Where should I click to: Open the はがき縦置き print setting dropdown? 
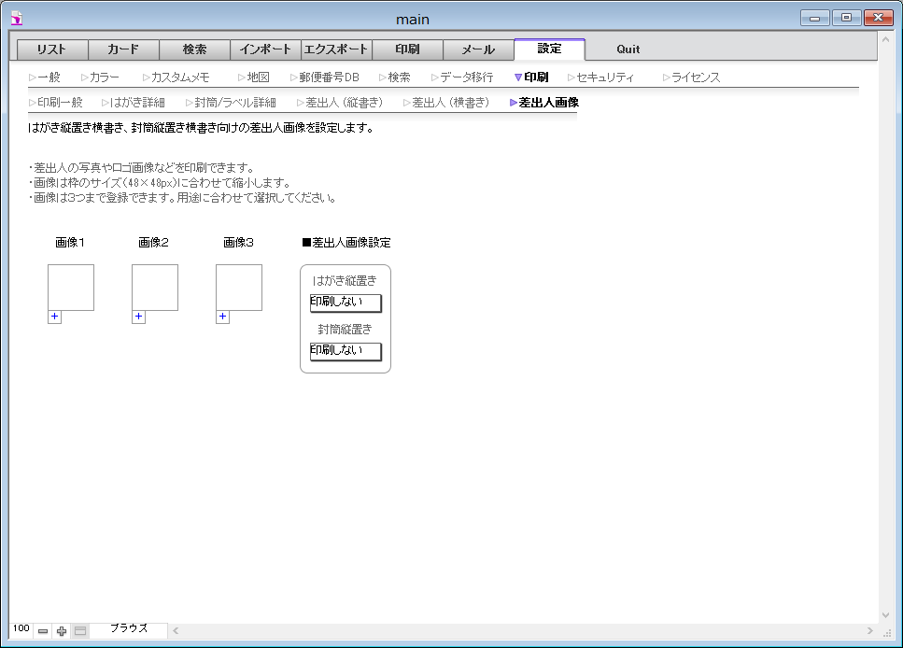346,303
